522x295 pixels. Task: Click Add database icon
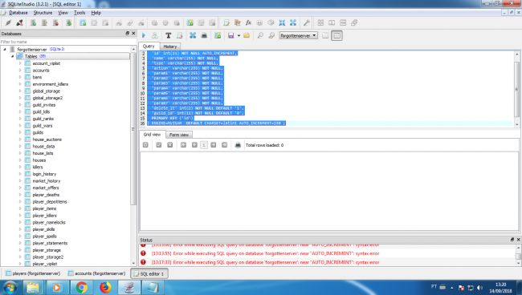point(33,22)
